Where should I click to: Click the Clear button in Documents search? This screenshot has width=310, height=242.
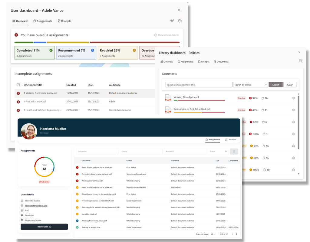tap(290, 85)
